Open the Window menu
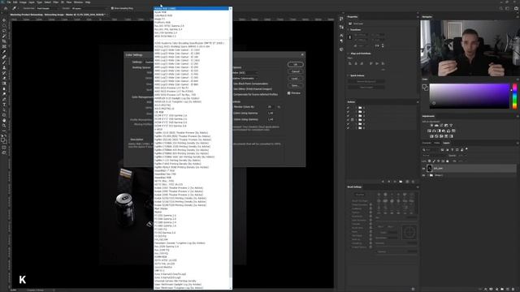 coord(78,2)
